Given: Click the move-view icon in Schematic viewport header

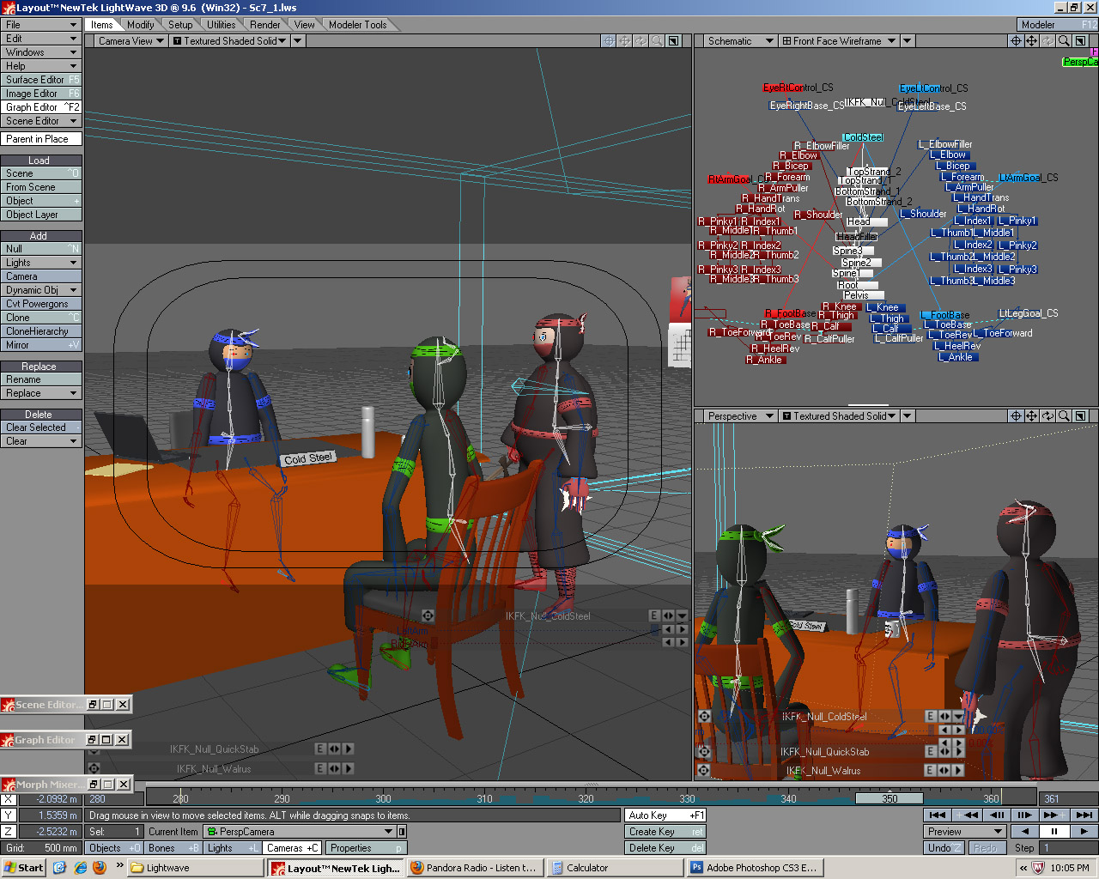Looking at the screenshot, I should [1031, 40].
